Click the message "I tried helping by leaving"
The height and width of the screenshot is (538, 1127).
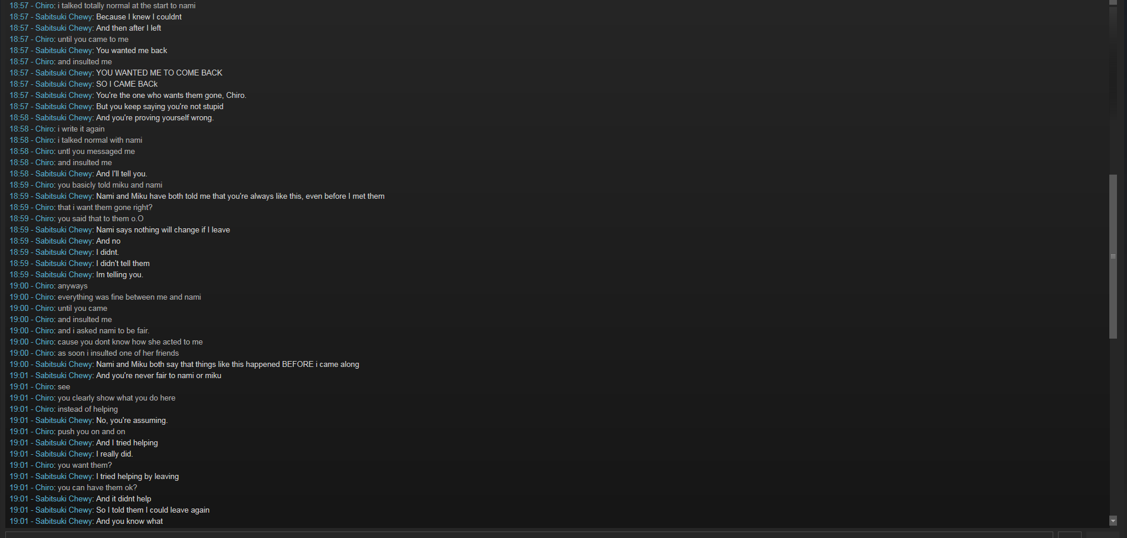[137, 476]
